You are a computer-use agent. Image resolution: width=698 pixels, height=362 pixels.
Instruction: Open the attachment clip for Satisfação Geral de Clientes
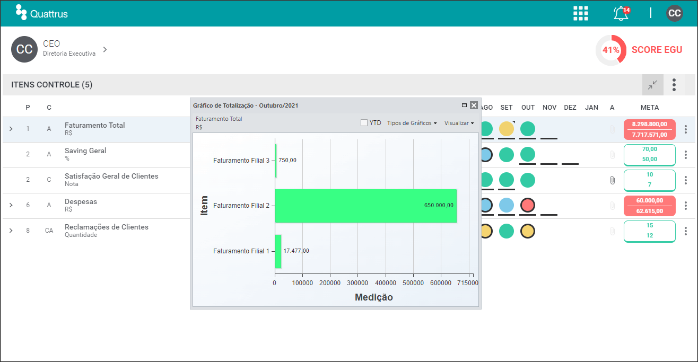pos(612,180)
